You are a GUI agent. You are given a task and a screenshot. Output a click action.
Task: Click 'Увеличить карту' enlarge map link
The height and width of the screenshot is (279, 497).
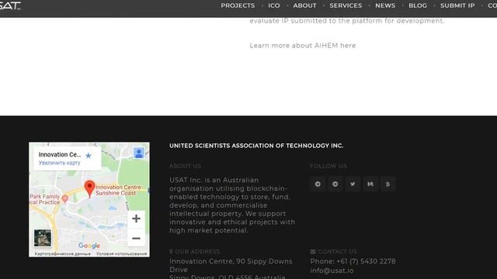(x=59, y=163)
